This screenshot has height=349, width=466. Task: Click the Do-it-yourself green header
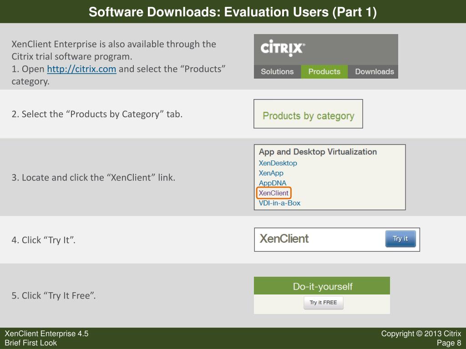[322, 286]
